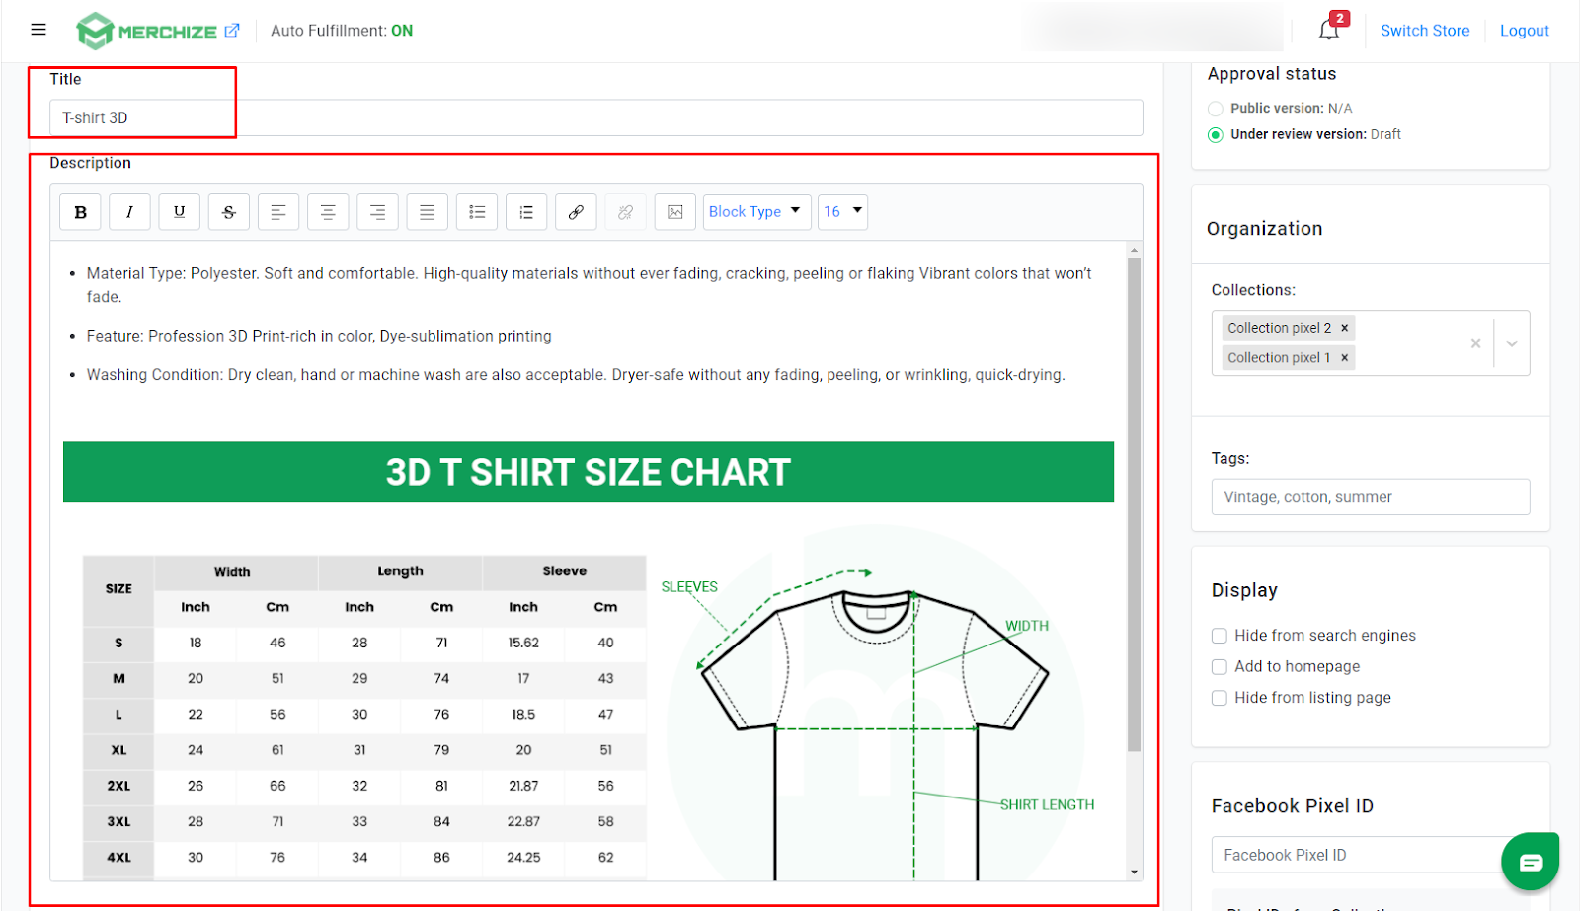Expand the Collections dropdown chevron
This screenshot has width=1580, height=911.
pos(1512,343)
